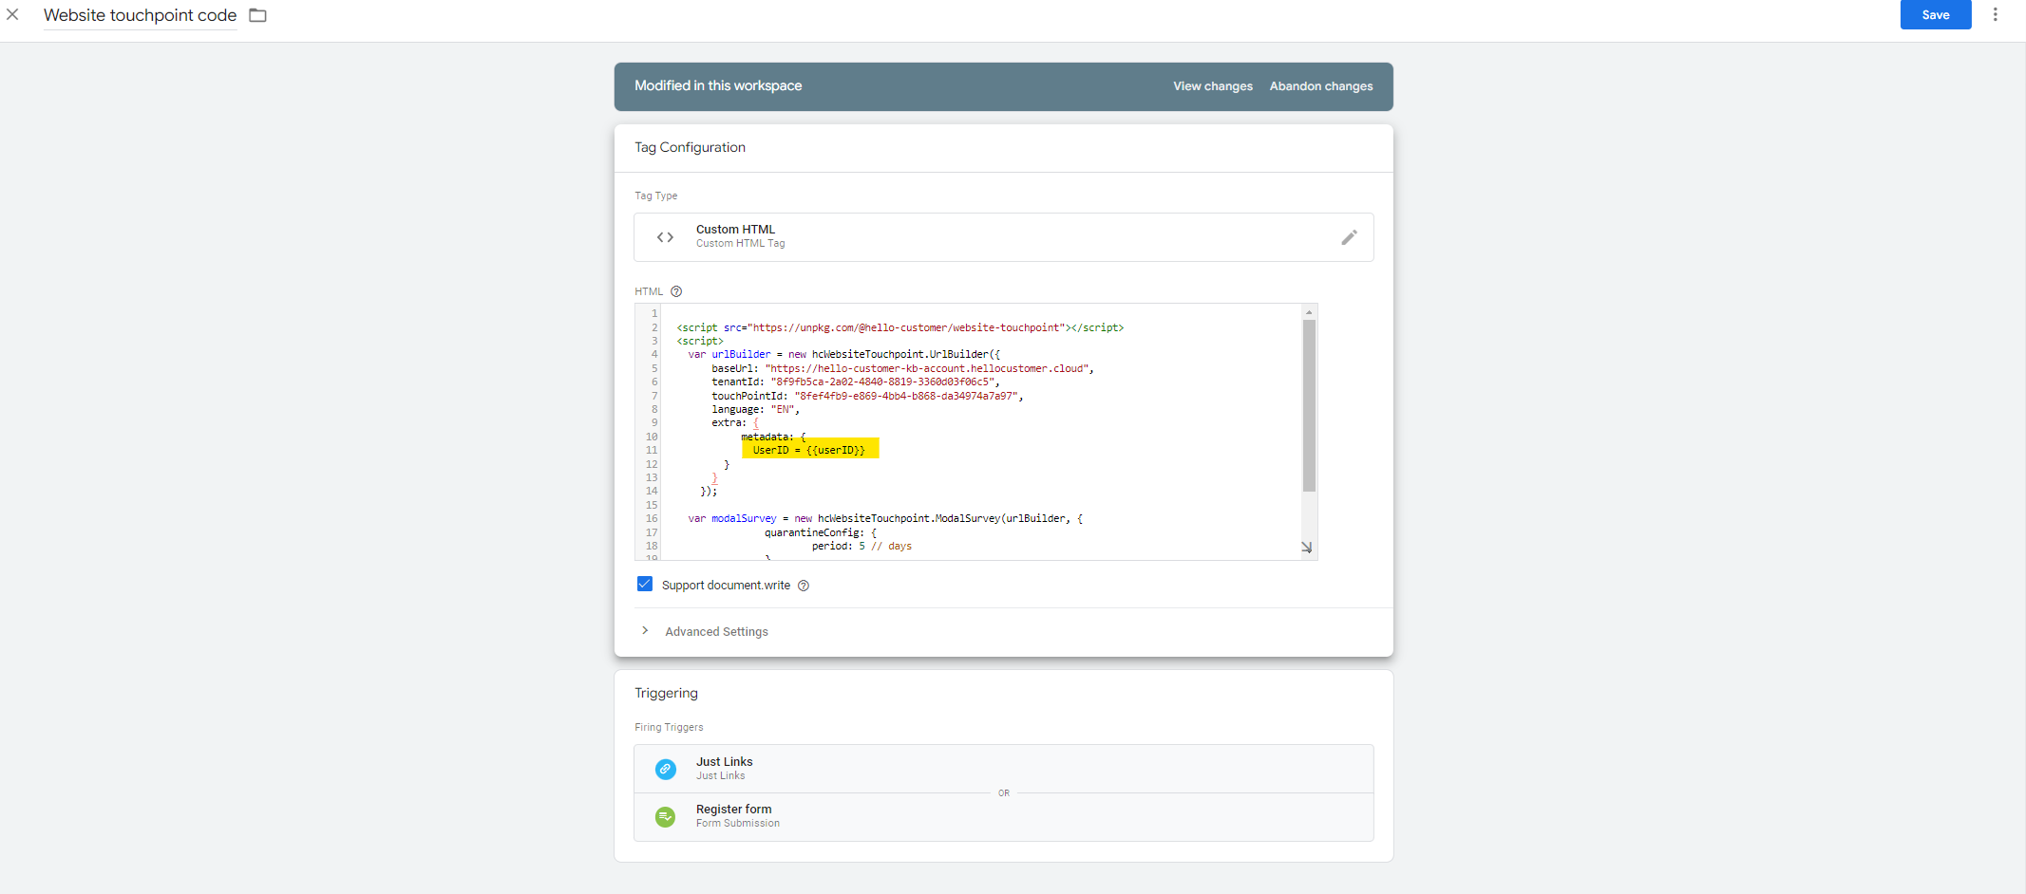The width and height of the screenshot is (2026, 894).
Task: Open the folder icon next to tag name
Action: coord(257,15)
